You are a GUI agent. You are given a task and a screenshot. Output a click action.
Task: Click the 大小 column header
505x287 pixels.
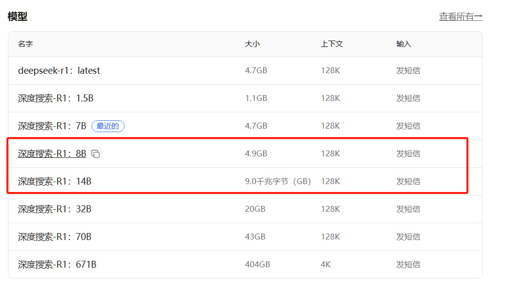252,44
